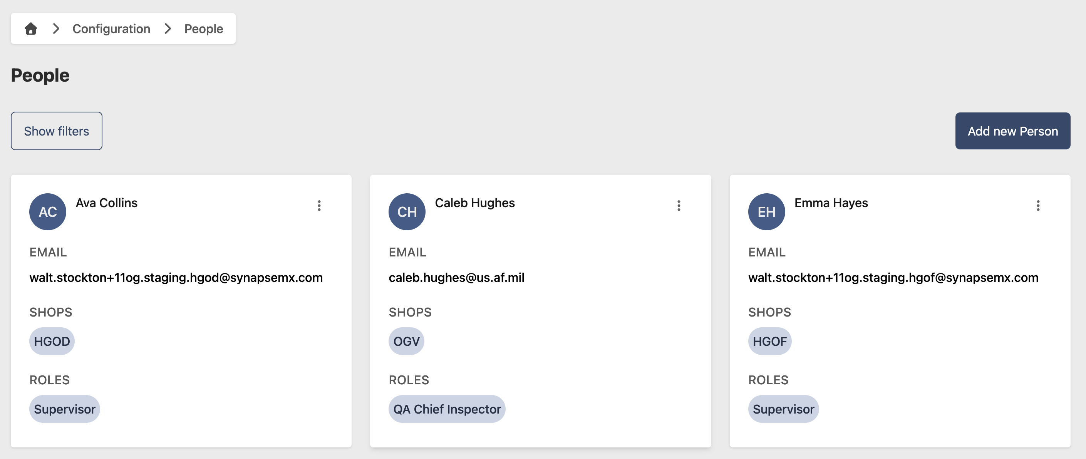Select the Emma Hayes name
This screenshot has height=459, width=1086.
click(831, 203)
